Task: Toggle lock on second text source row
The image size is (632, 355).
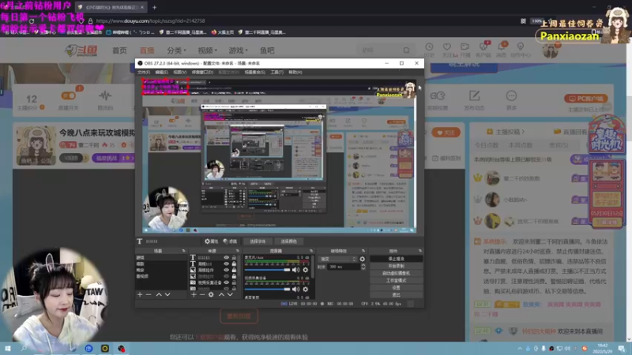Action: tap(234, 264)
